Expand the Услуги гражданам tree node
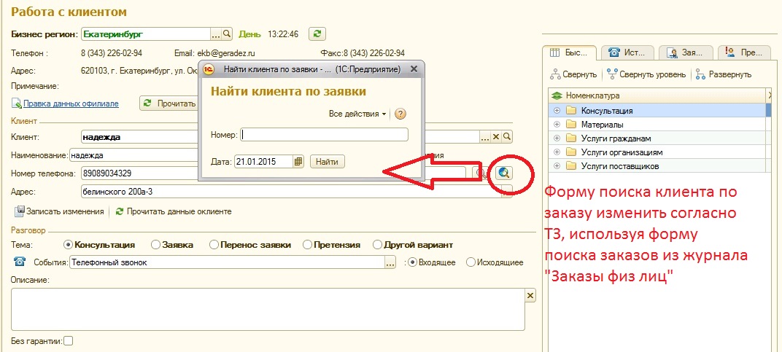 (557, 138)
